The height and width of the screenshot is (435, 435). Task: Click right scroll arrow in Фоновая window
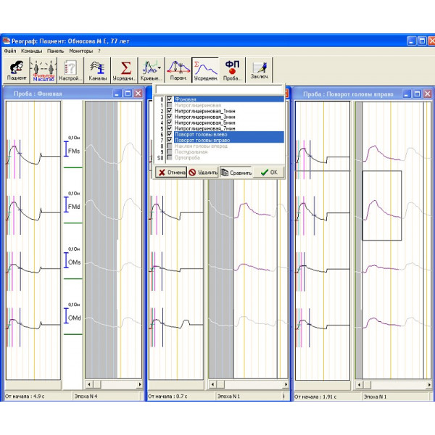[139, 384]
